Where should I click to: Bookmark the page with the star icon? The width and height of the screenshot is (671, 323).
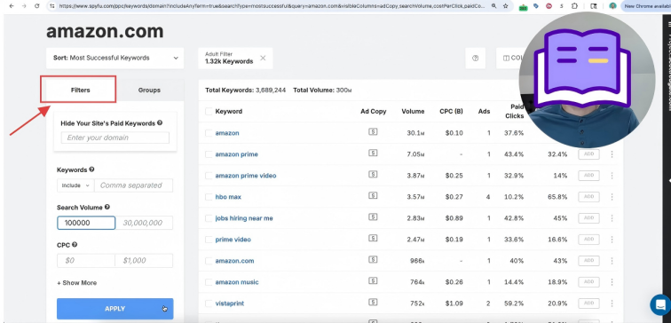tap(506, 6)
